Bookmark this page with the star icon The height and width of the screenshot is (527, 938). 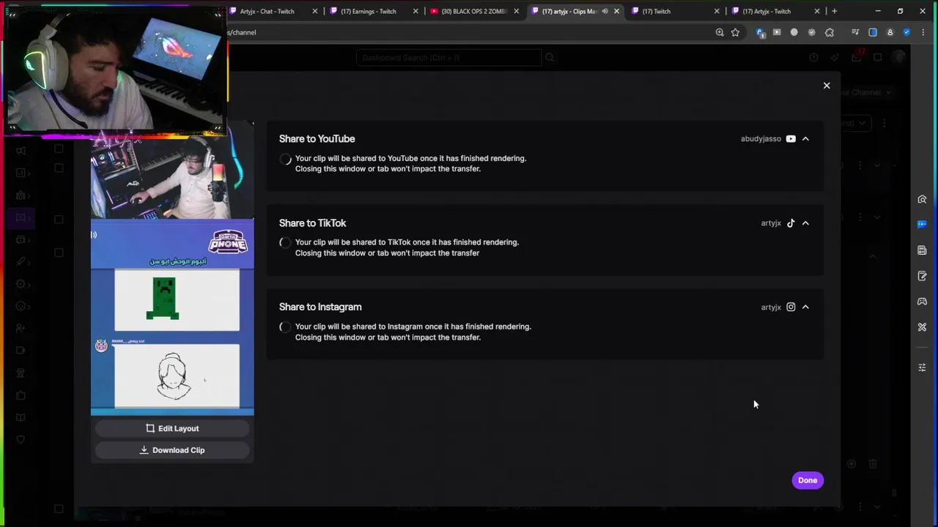tap(735, 32)
